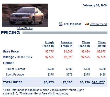Click the $10,175 total retail price link

[98, 82]
